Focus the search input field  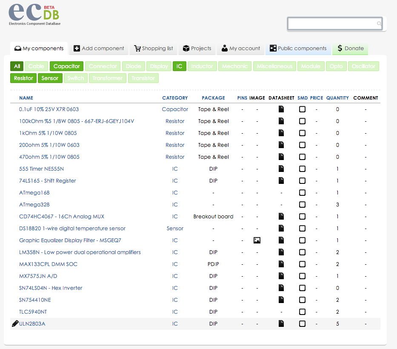click(x=335, y=23)
